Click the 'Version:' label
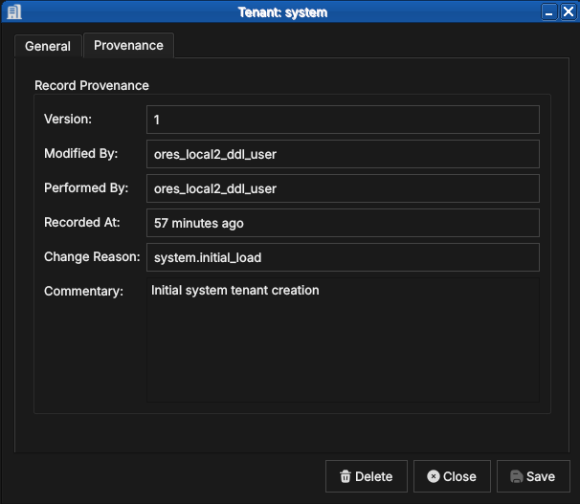This screenshot has height=504, width=580. (x=68, y=119)
